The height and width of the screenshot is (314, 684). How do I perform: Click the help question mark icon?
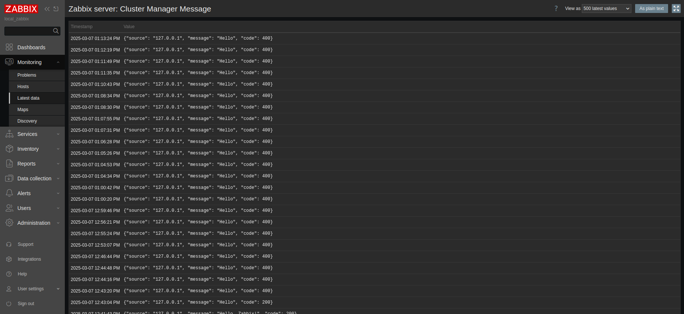[556, 9]
